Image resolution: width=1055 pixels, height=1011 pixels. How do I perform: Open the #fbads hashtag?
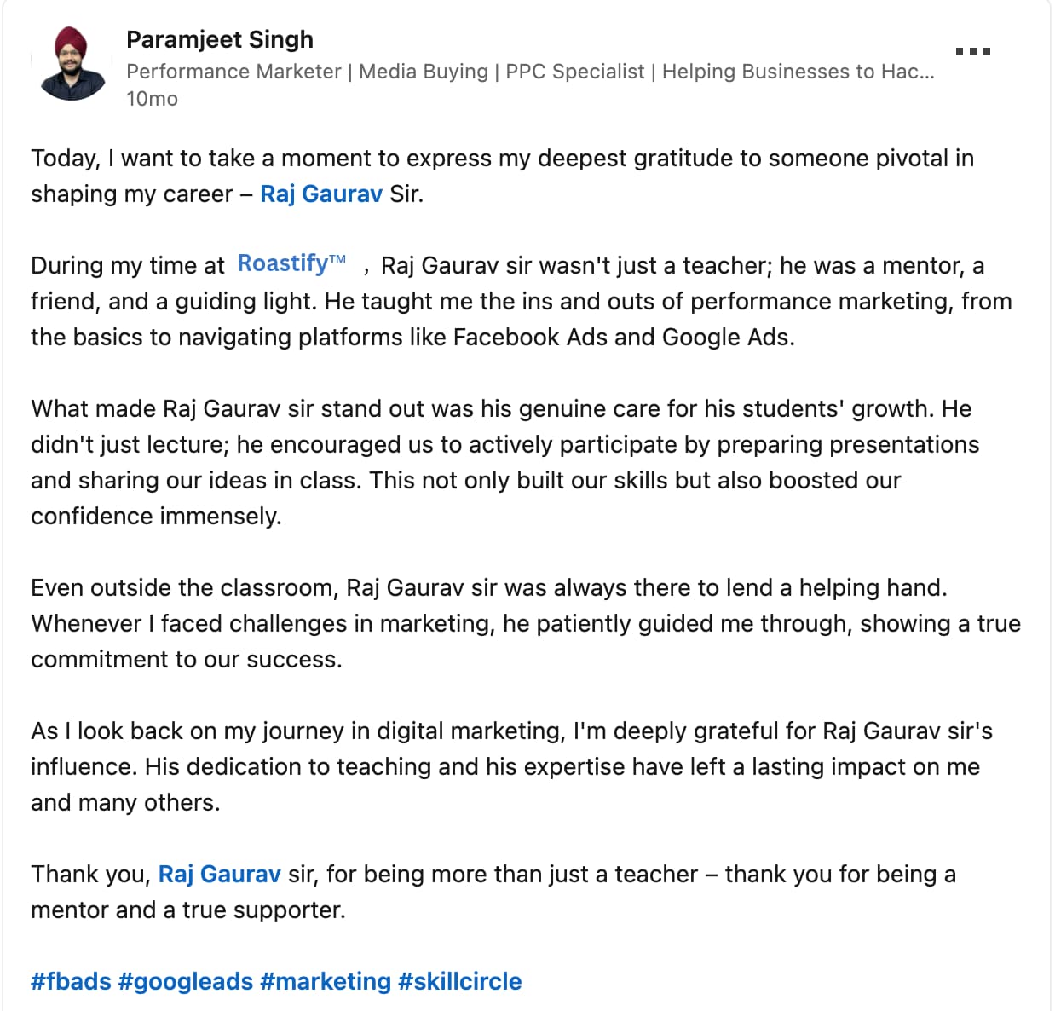pyautogui.click(x=71, y=982)
